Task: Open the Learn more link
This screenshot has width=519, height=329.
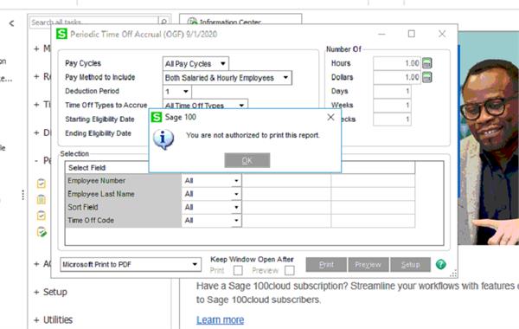Action: pos(220,319)
